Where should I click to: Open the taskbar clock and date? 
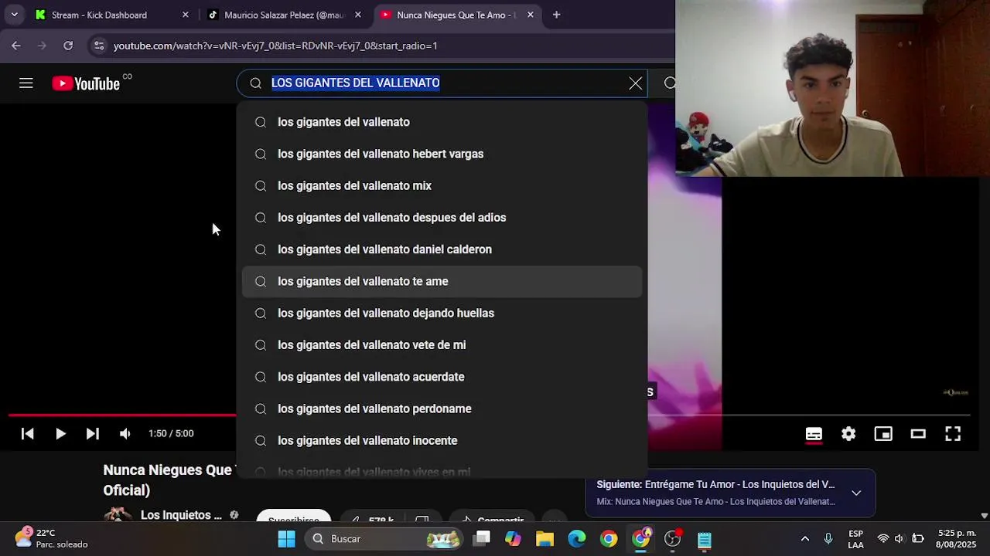[957, 539]
